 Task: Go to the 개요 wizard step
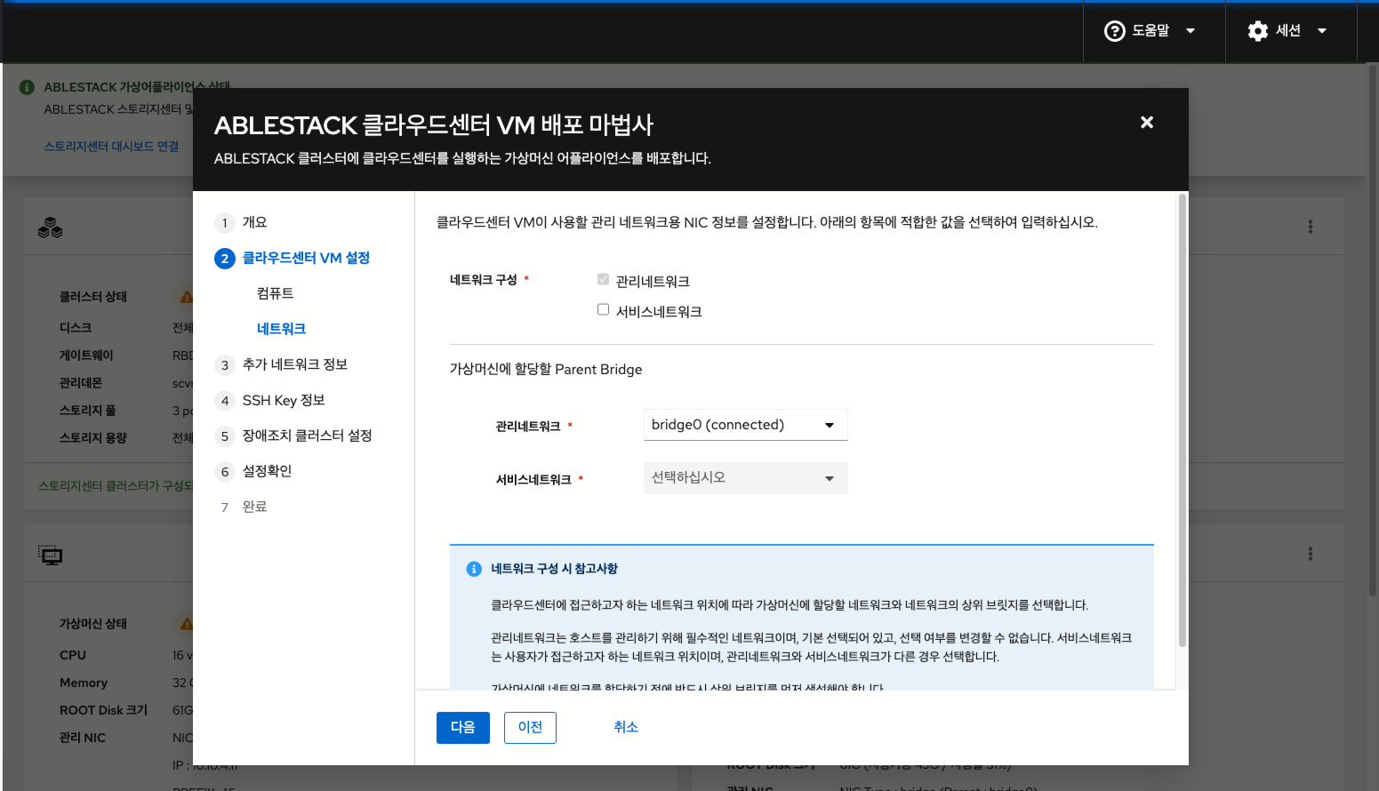click(x=253, y=222)
